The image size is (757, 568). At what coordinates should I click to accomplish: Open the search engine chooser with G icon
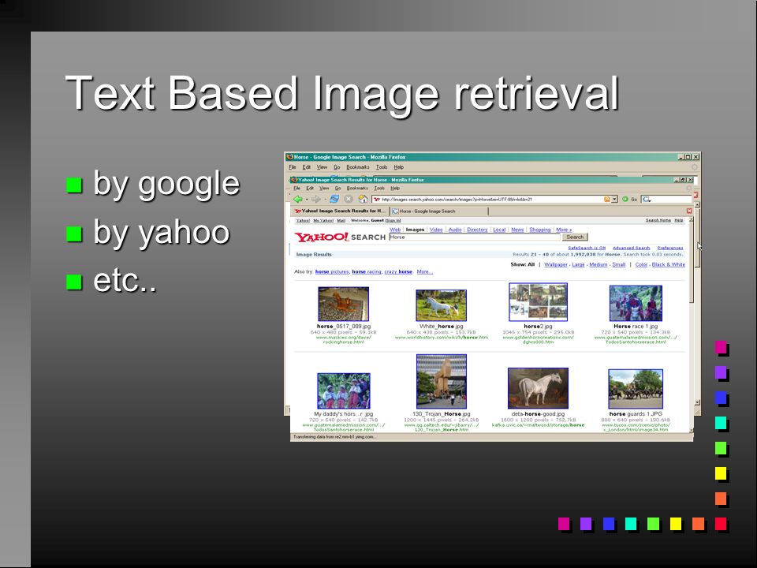[647, 199]
